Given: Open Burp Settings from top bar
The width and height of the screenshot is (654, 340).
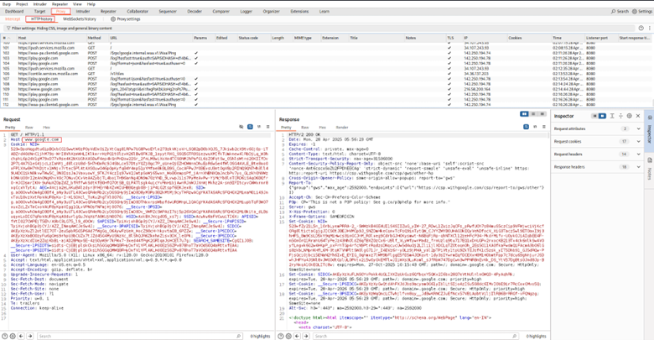Looking at the screenshot, I should 640,11.
